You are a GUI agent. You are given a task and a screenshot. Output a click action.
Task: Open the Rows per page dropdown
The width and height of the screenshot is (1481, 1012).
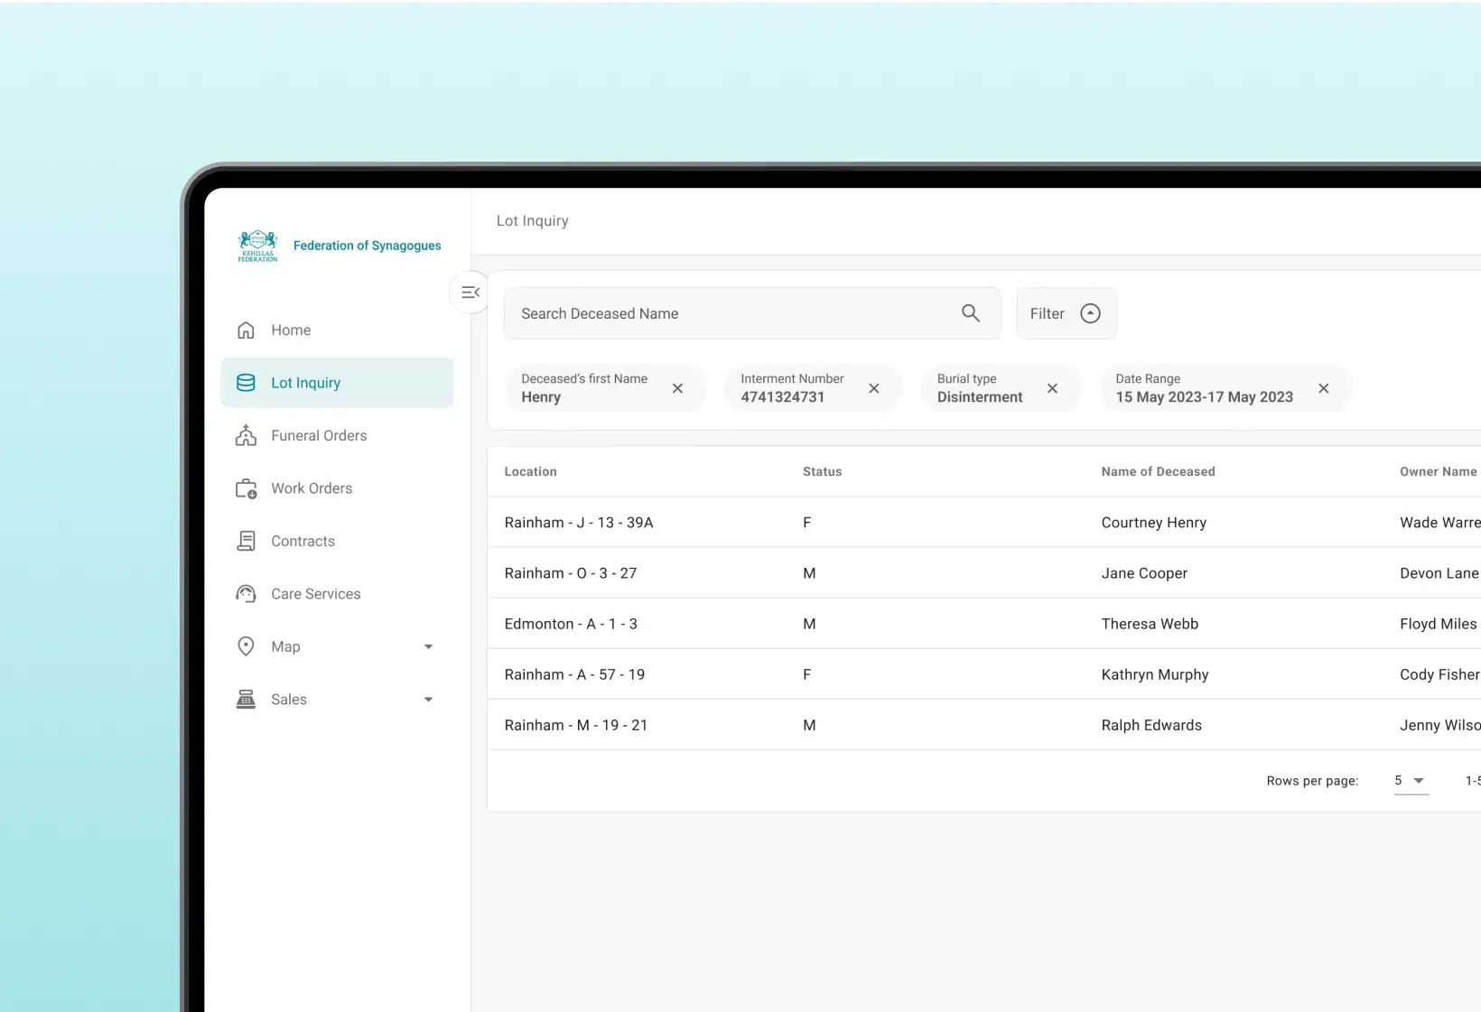pyautogui.click(x=1411, y=781)
